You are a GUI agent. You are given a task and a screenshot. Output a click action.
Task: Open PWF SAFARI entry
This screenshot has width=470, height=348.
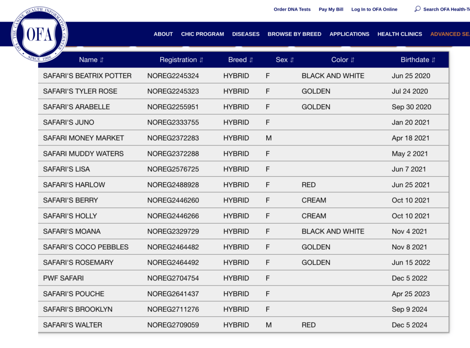tap(63, 278)
